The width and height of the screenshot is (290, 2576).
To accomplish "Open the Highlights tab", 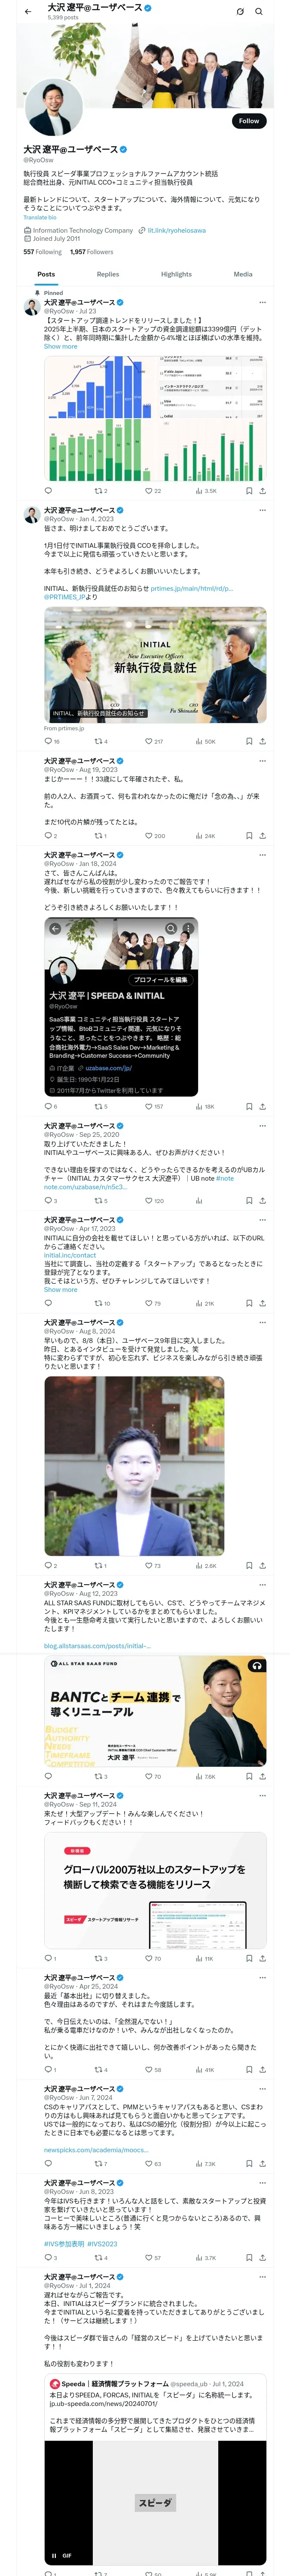I will click(176, 274).
